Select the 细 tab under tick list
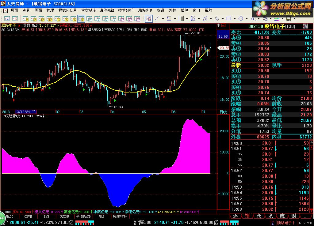The width and height of the screenshot is (314, 226). tap(247, 216)
